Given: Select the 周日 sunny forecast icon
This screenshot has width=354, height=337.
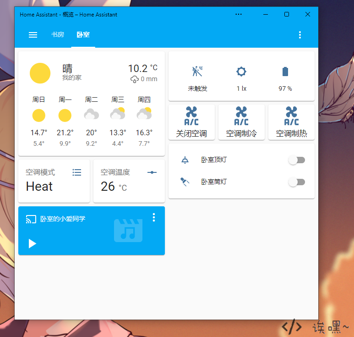Looking at the screenshot, I should [x=38, y=116].
